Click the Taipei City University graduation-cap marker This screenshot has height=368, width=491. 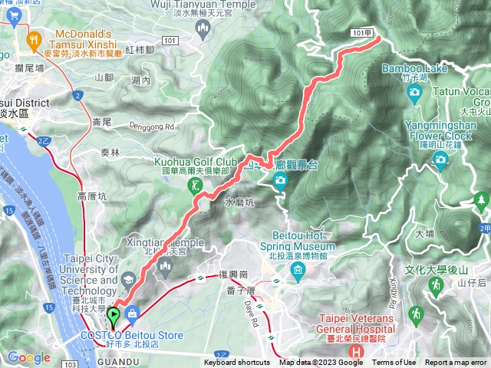(x=129, y=280)
